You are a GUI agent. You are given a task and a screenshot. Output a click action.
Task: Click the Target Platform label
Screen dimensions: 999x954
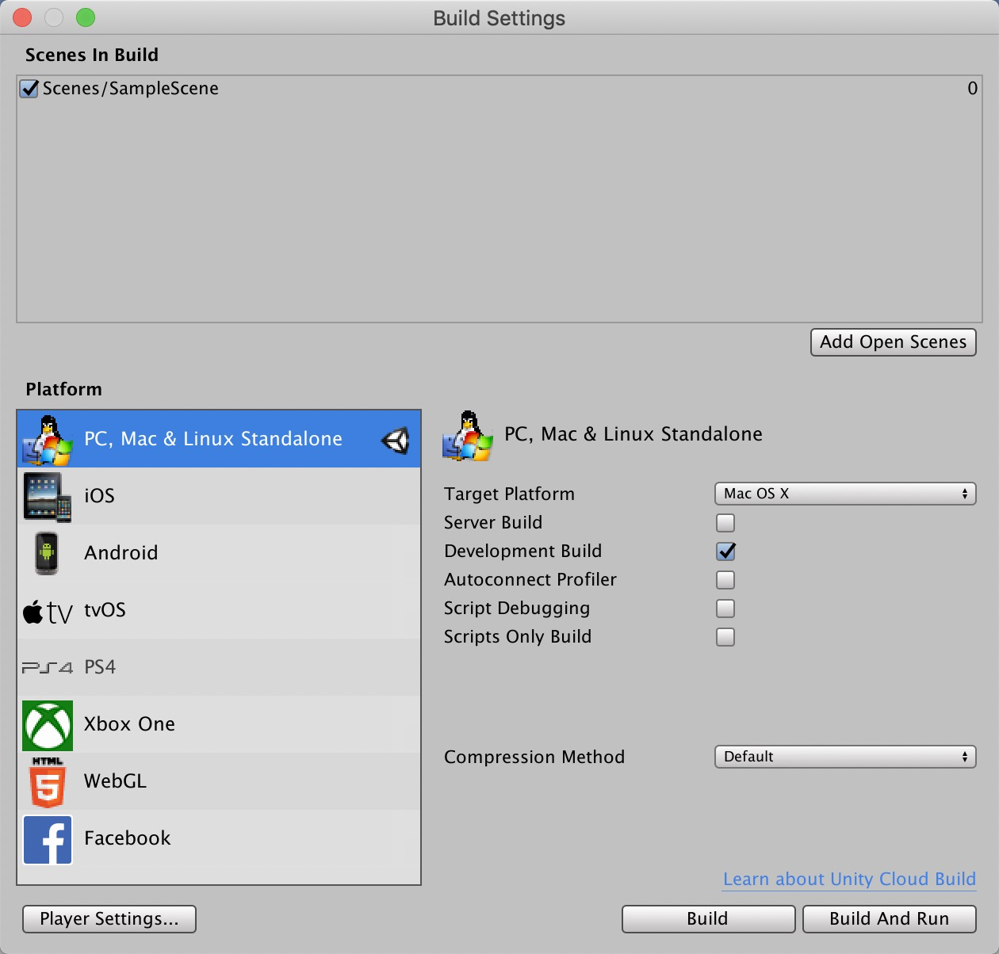coord(509,494)
